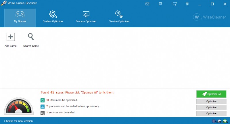Click Optimize for services row

click(211, 113)
